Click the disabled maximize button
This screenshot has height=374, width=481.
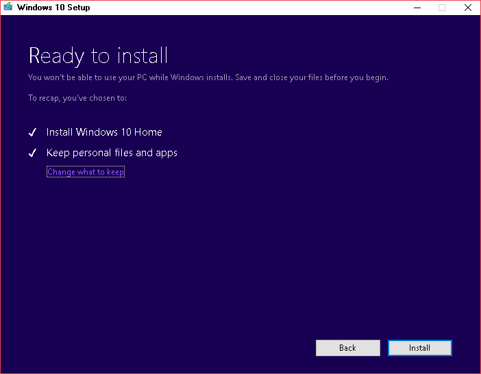(442, 8)
